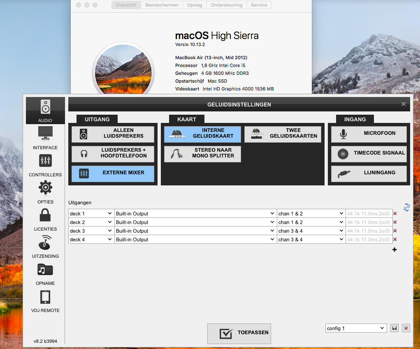
Task: Enable the Lijningang input option
Action: click(x=369, y=174)
